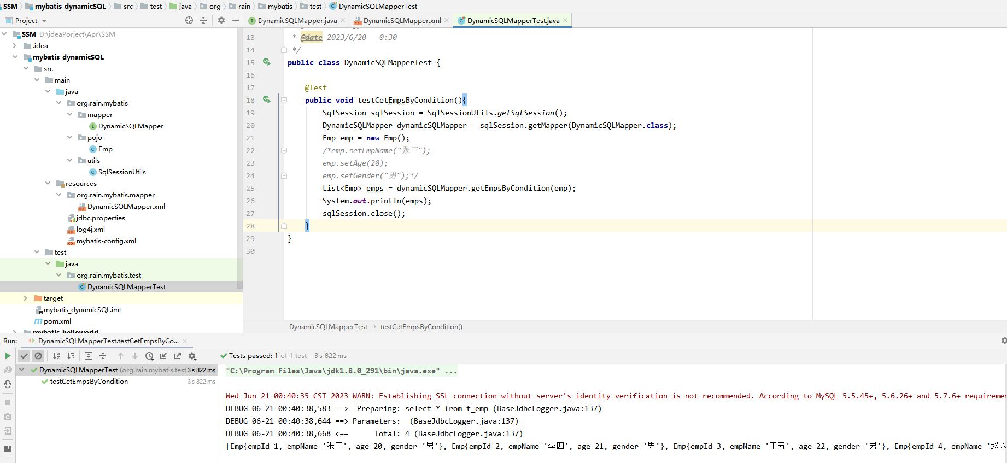Click dump threads camera icon
Viewport: 1007px width, 463px height.
(x=8, y=417)
